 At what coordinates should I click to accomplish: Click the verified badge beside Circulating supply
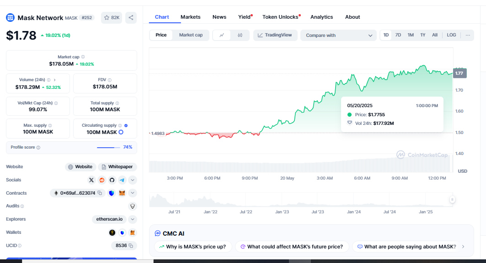tap(126, 125)
